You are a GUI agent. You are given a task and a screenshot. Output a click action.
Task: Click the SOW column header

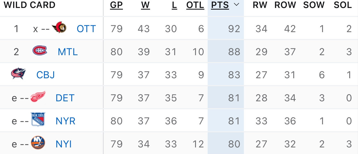[314, 5]
